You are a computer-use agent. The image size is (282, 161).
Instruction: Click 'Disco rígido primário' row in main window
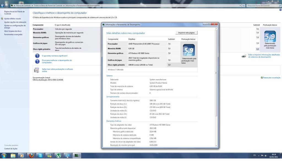pos(147,49)
